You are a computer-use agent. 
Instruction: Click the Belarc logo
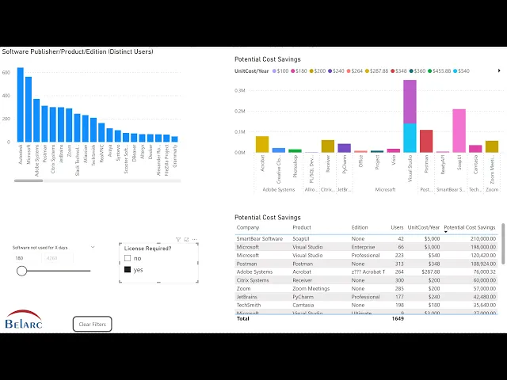[24, 319]
